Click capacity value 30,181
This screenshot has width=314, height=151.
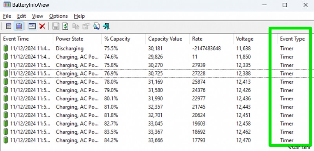[x=155, y=48]
